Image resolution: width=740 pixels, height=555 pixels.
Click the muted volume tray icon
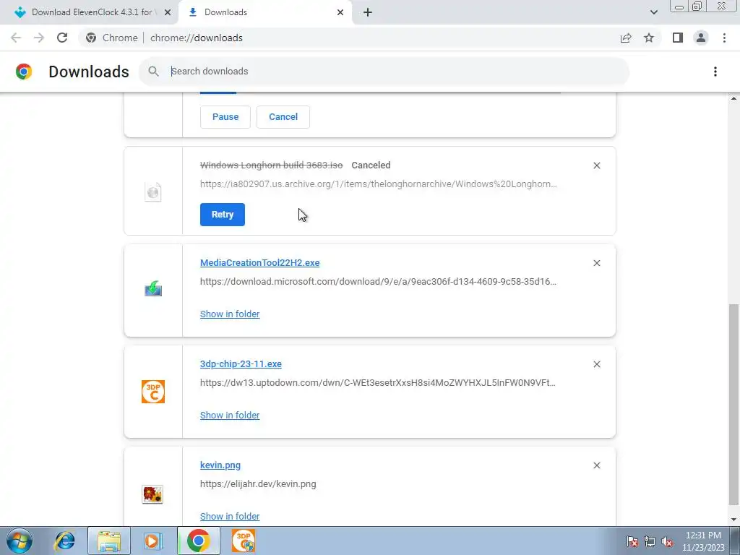click(x=667, y=541)
